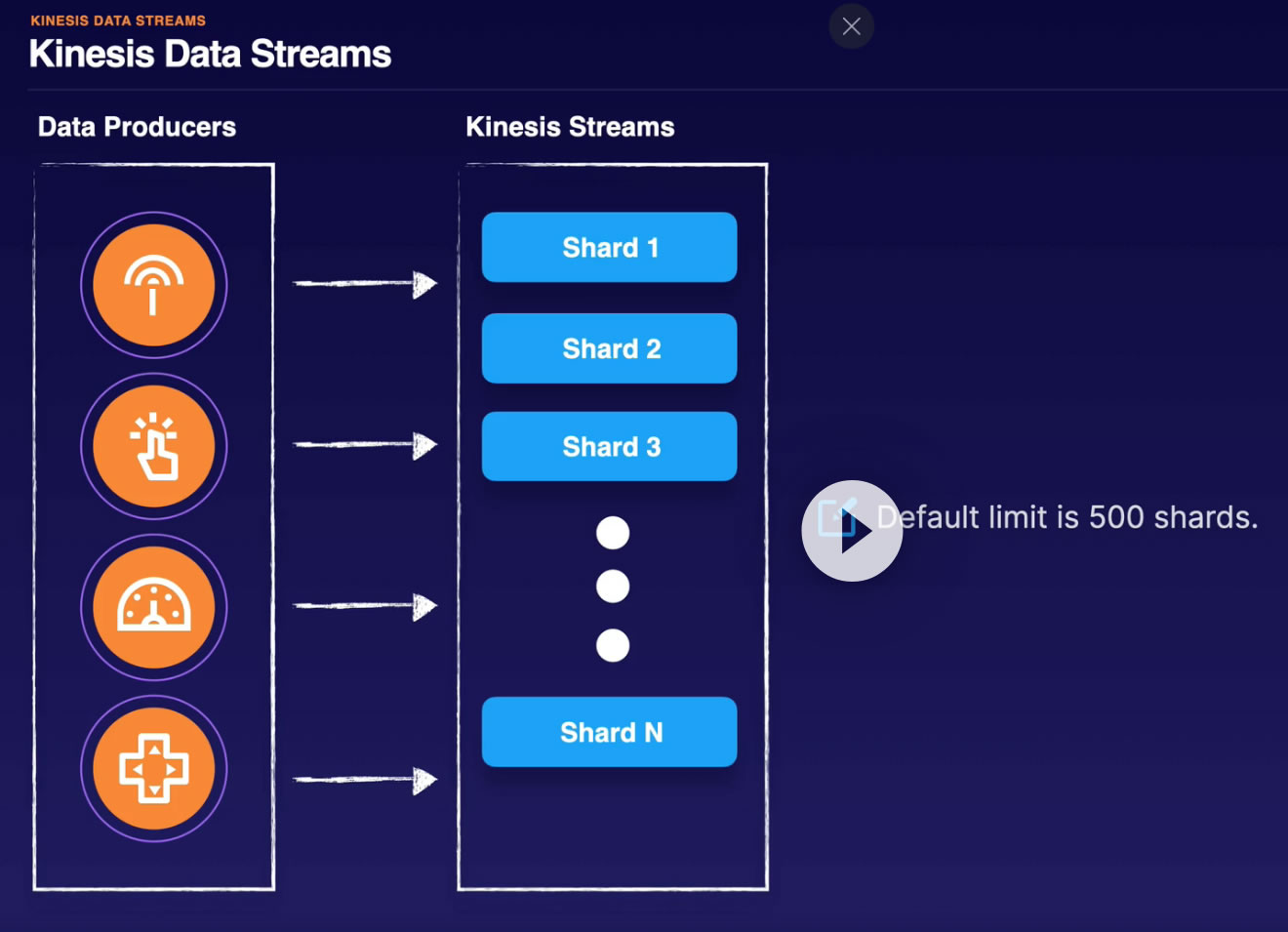Click the arrow beside the game controller icon
The height and width of the screenshot is (932, 1288).
[365, 780]
